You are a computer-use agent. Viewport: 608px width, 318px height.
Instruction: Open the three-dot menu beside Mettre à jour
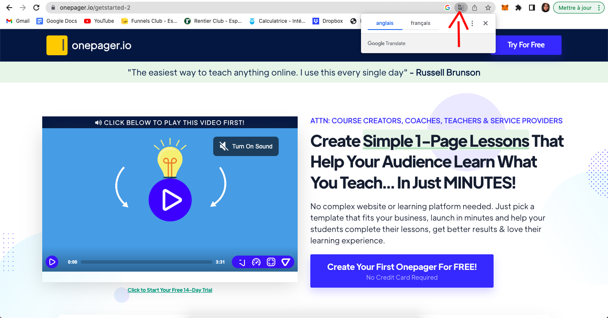pos(599,8)
